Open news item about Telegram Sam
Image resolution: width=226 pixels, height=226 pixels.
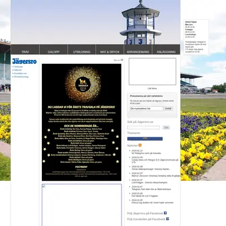click(x=151, y=189)
